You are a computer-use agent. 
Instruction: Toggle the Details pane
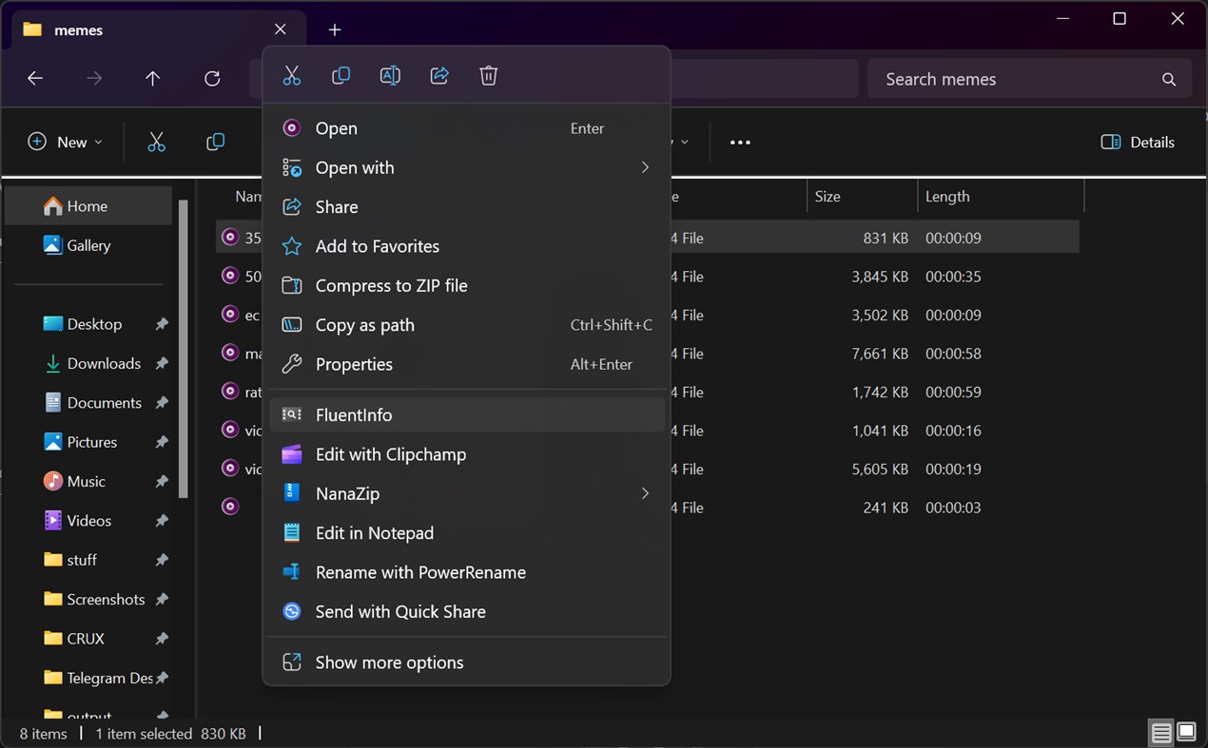pos(1138,143)
